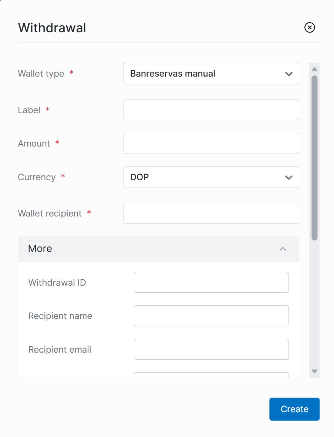Screen dimensions: 334x437
Task: Click the partially visible field below Recipient email
Action: [211, 375]
